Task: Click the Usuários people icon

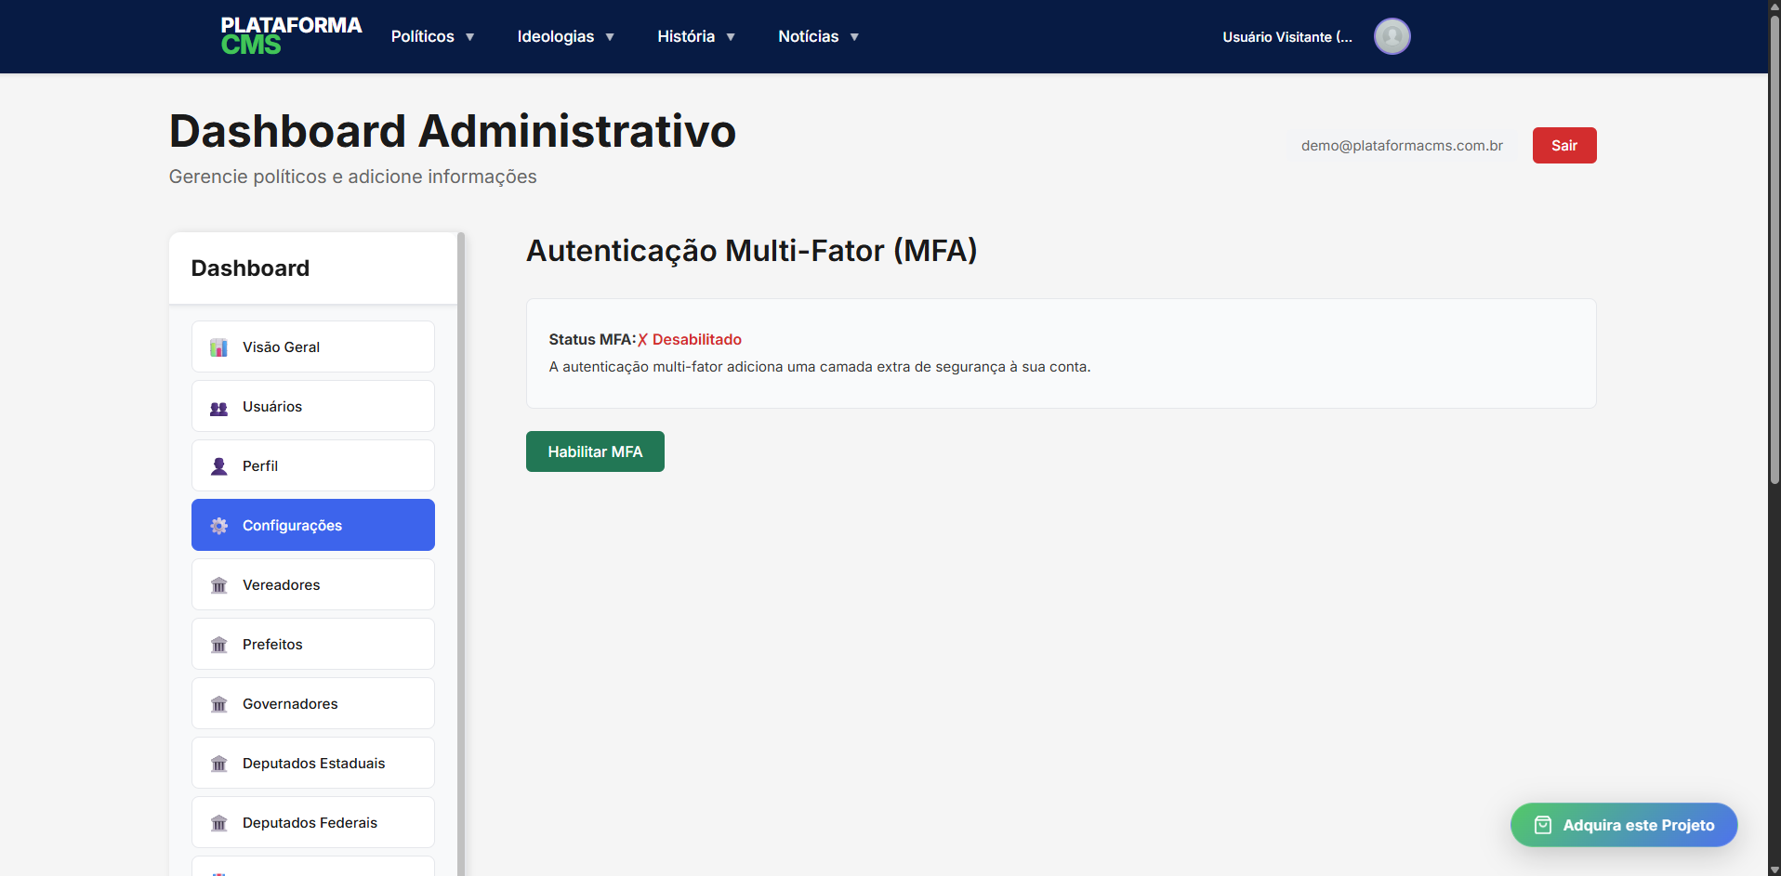Action: click(x=218, y=407)
